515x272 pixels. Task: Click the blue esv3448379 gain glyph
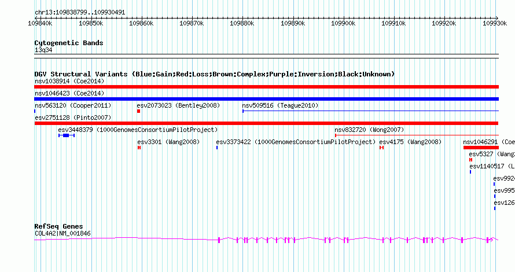67,135
